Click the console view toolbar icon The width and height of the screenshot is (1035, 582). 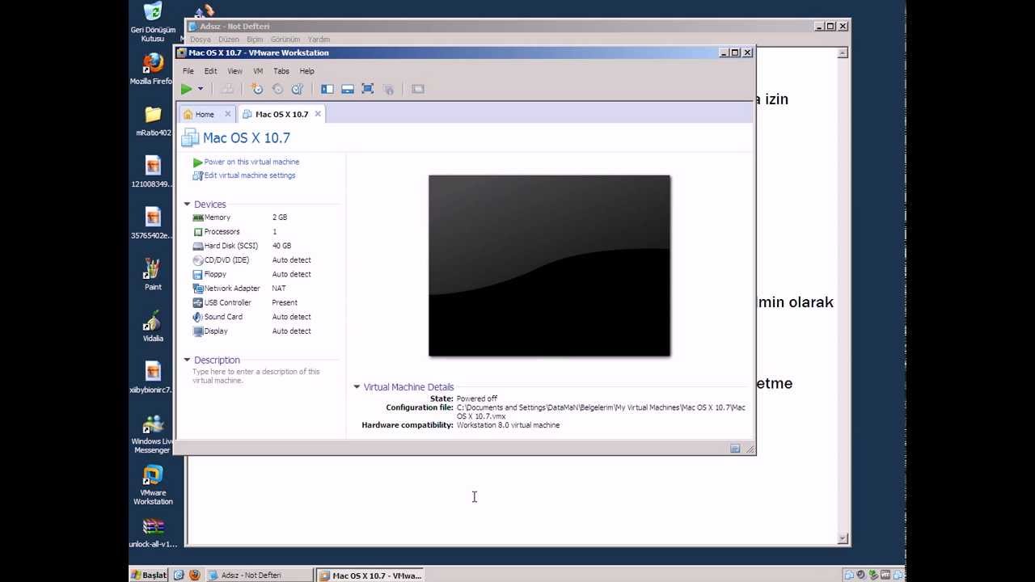point(418,89)
